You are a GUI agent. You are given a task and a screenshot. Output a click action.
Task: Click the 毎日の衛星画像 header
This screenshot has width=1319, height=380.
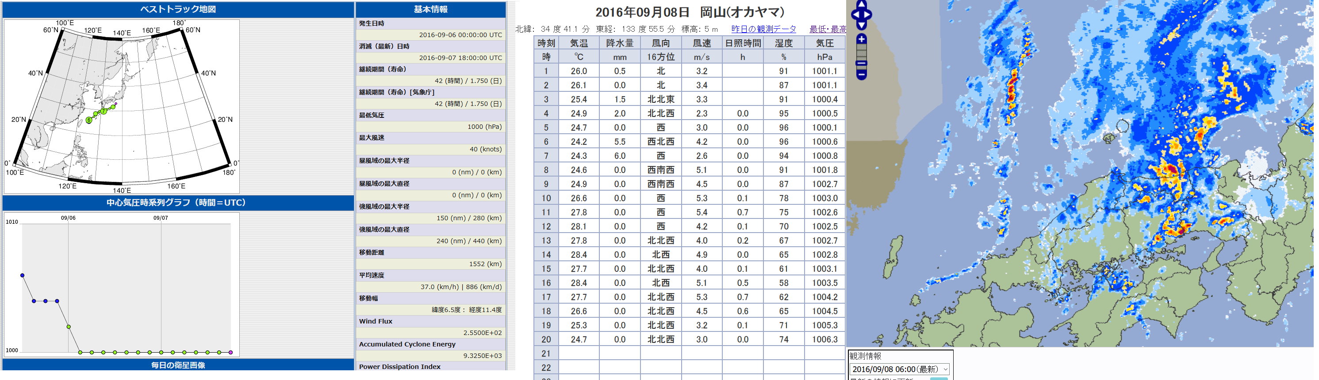point(178,365)
